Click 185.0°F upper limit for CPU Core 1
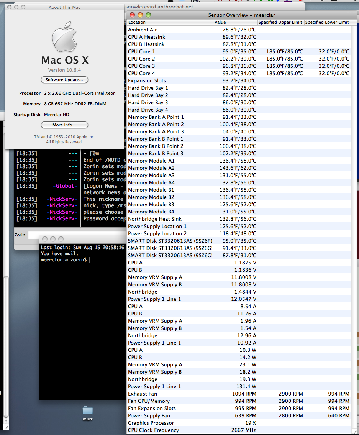The height and width of the screenshot is (435, 359). 284,51
